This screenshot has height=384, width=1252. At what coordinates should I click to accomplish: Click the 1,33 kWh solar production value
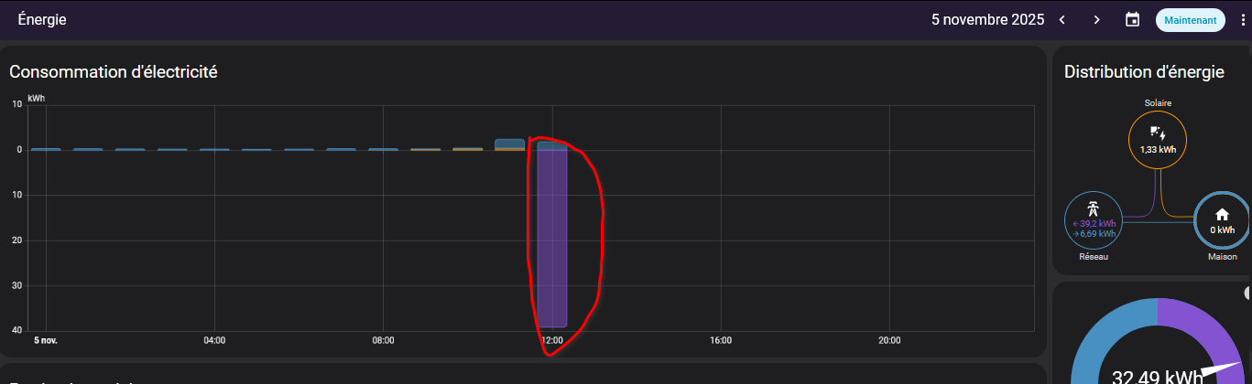coord(1158,150)
